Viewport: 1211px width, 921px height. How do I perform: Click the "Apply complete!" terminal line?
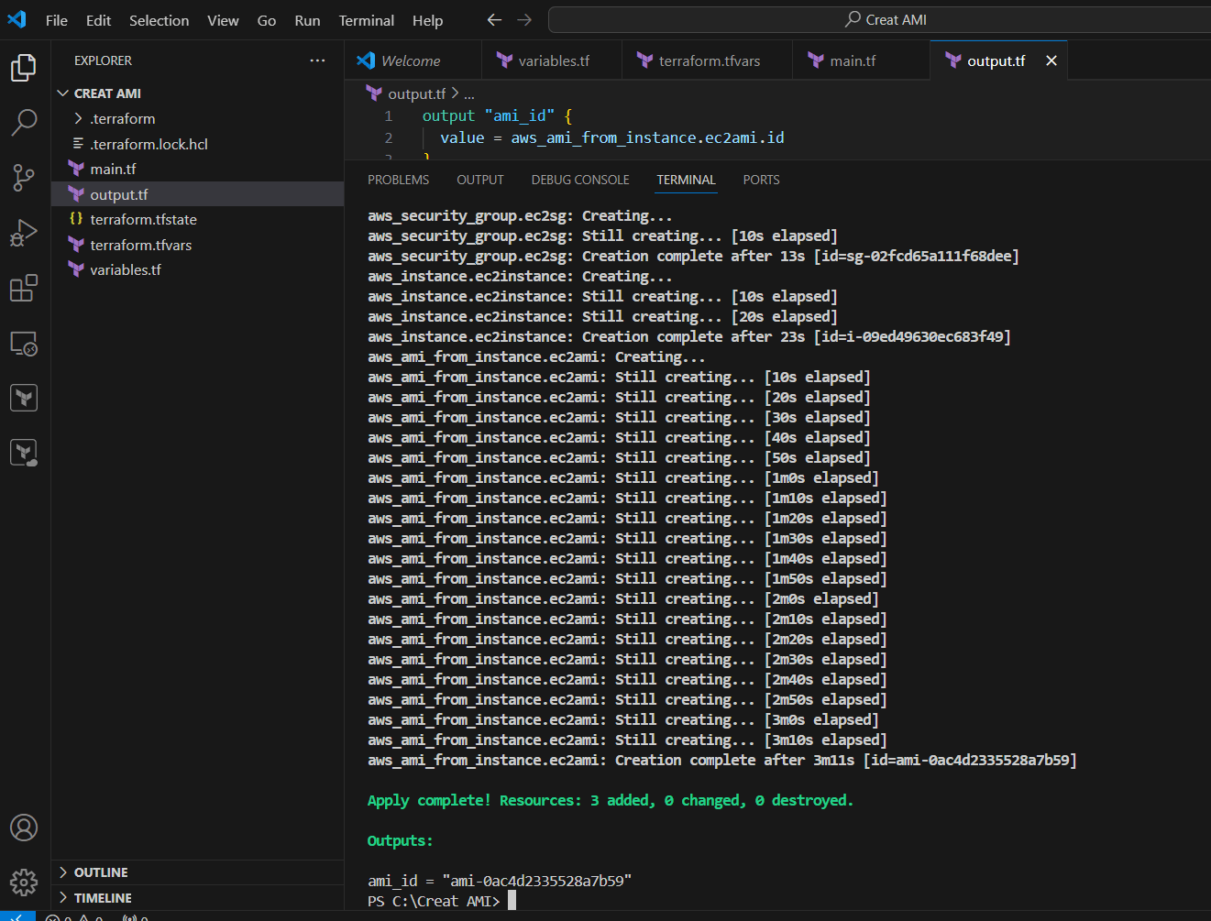click(x=611, y=800)
